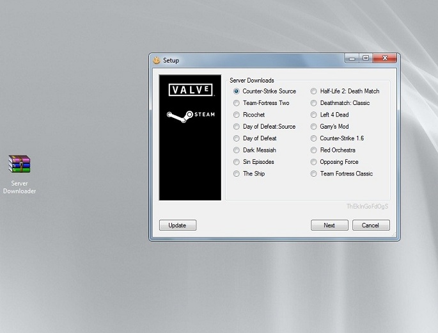Click the Valve logo in the banner

point(190,90)
